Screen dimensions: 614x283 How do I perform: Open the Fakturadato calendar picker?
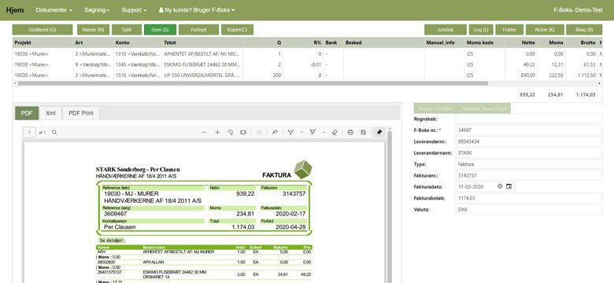[509, 186]
